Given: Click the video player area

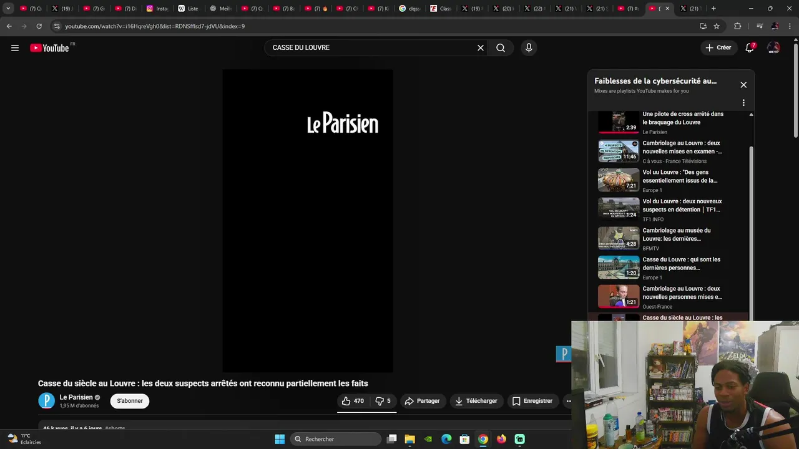Looking at the screenshot, I should point(308,221).
